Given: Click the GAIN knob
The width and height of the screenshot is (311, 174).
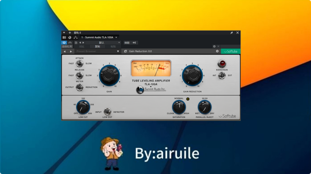Looking at the screenshot, I should click(x=109, y=75).
